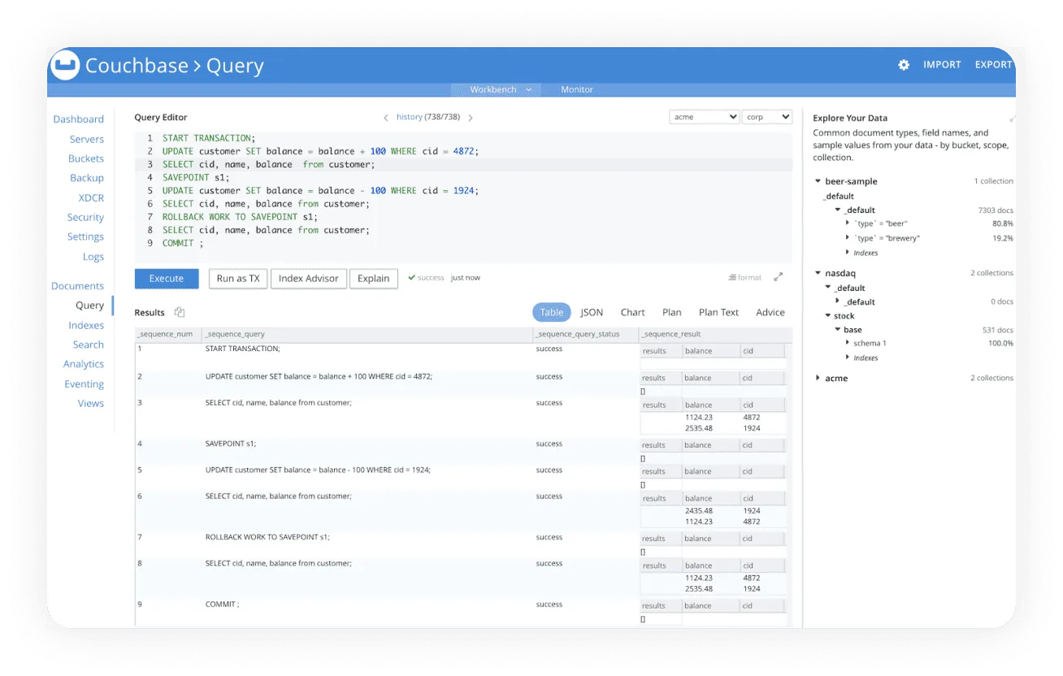Expand the `type` = "brewery" entry
1063x676 pixels.
848,238
